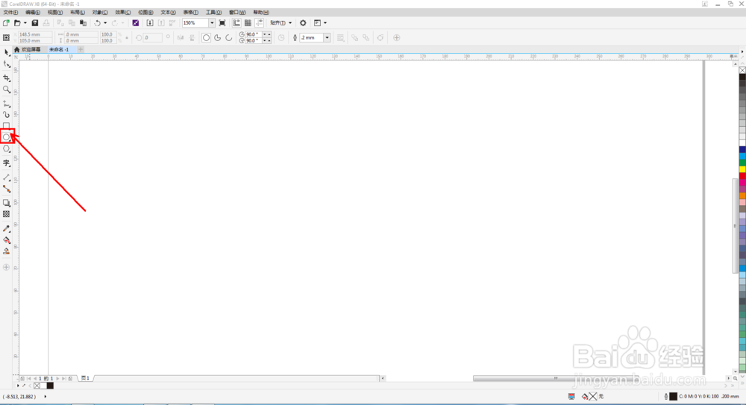Select the Parallel Dimension tool
This screenshot has height=405, width=746.
point(7,177)
